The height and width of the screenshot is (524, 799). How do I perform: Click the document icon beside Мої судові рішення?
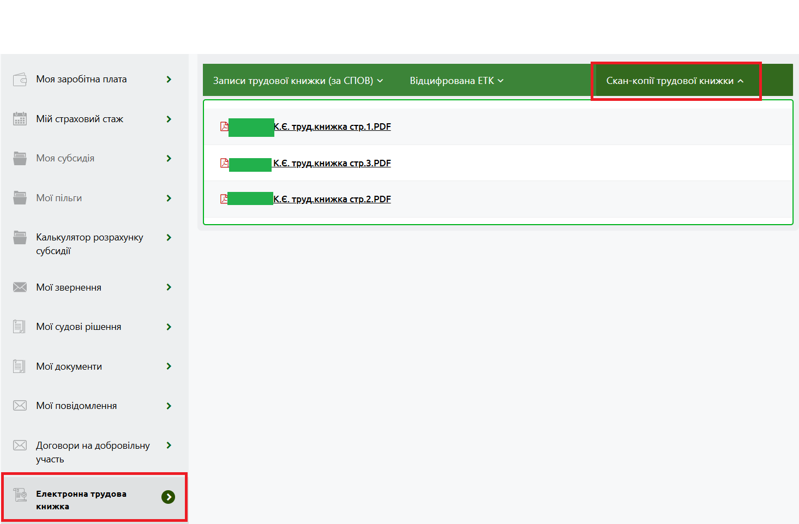(19, 327)
